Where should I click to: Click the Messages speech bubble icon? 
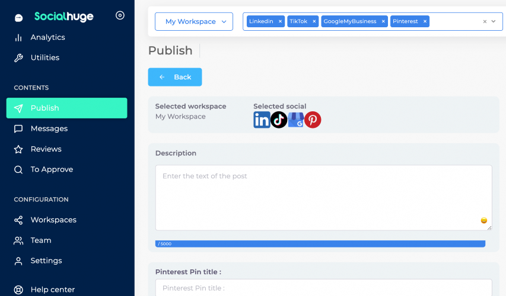18,129
